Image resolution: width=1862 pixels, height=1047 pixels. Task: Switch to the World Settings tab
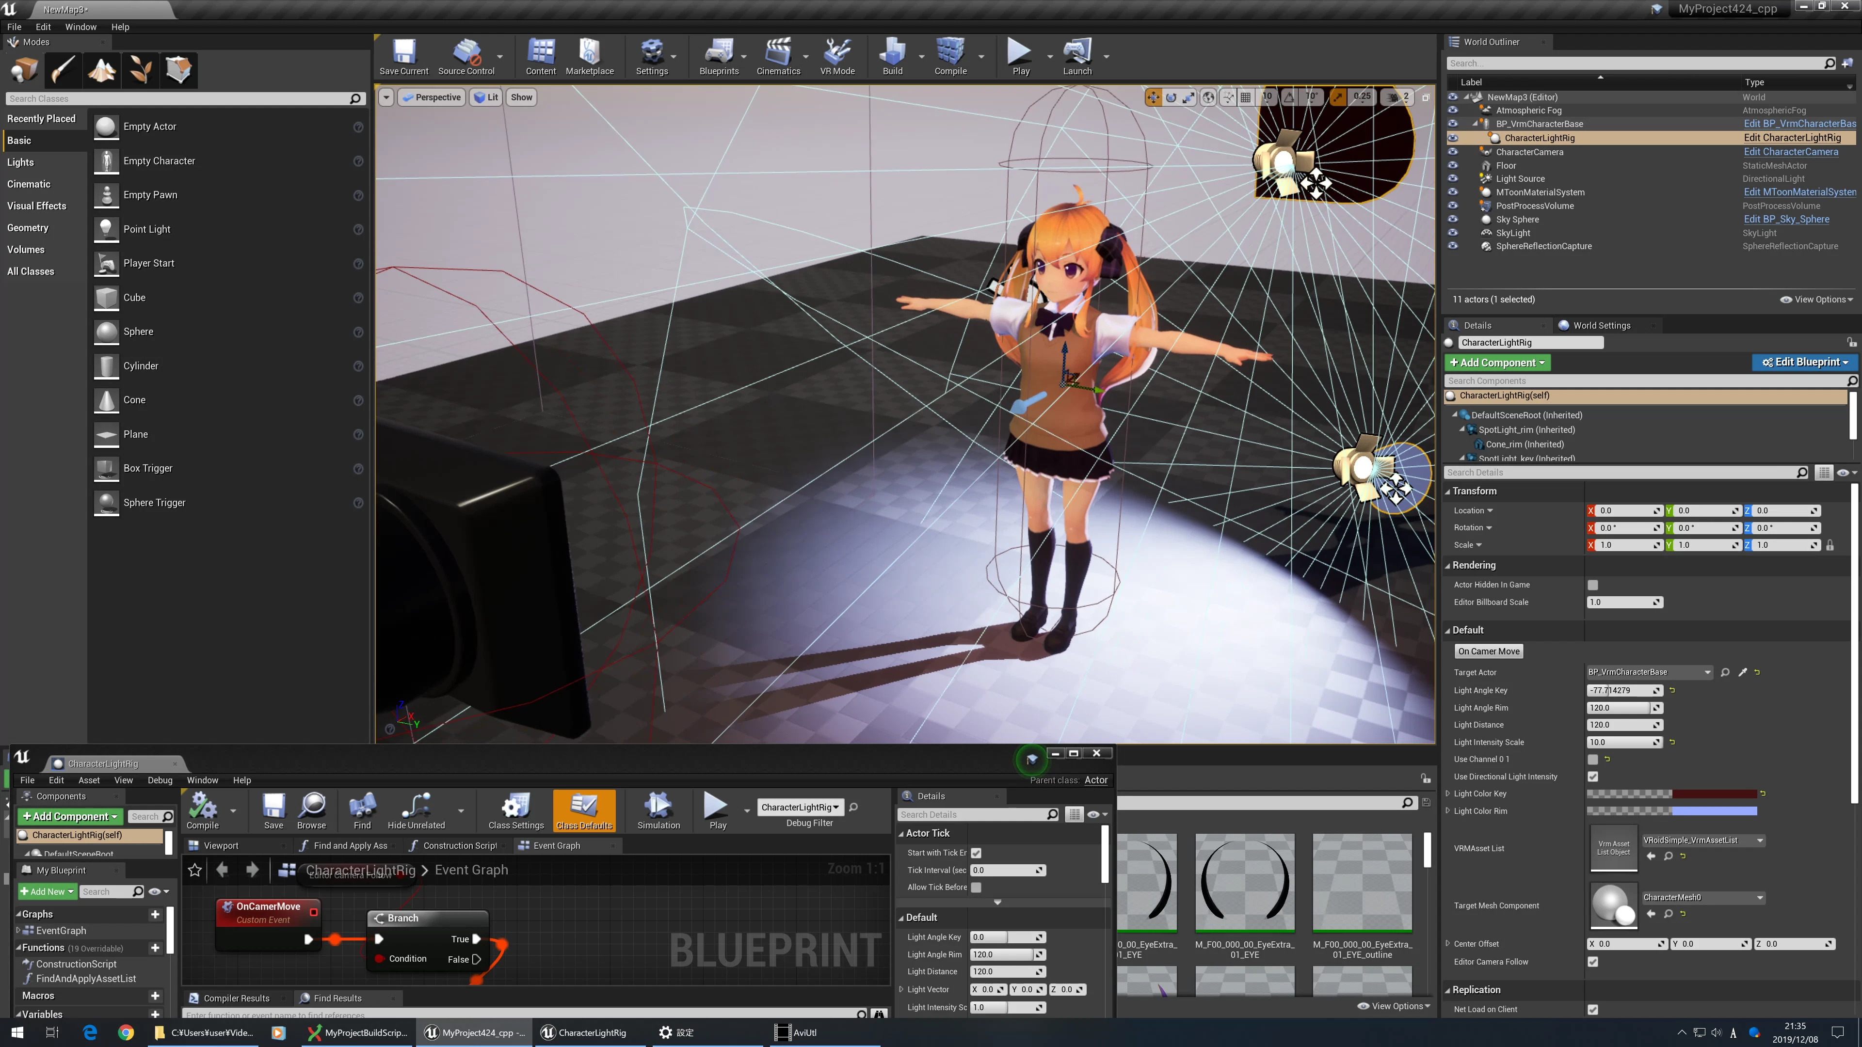[x=1602, y=325]
